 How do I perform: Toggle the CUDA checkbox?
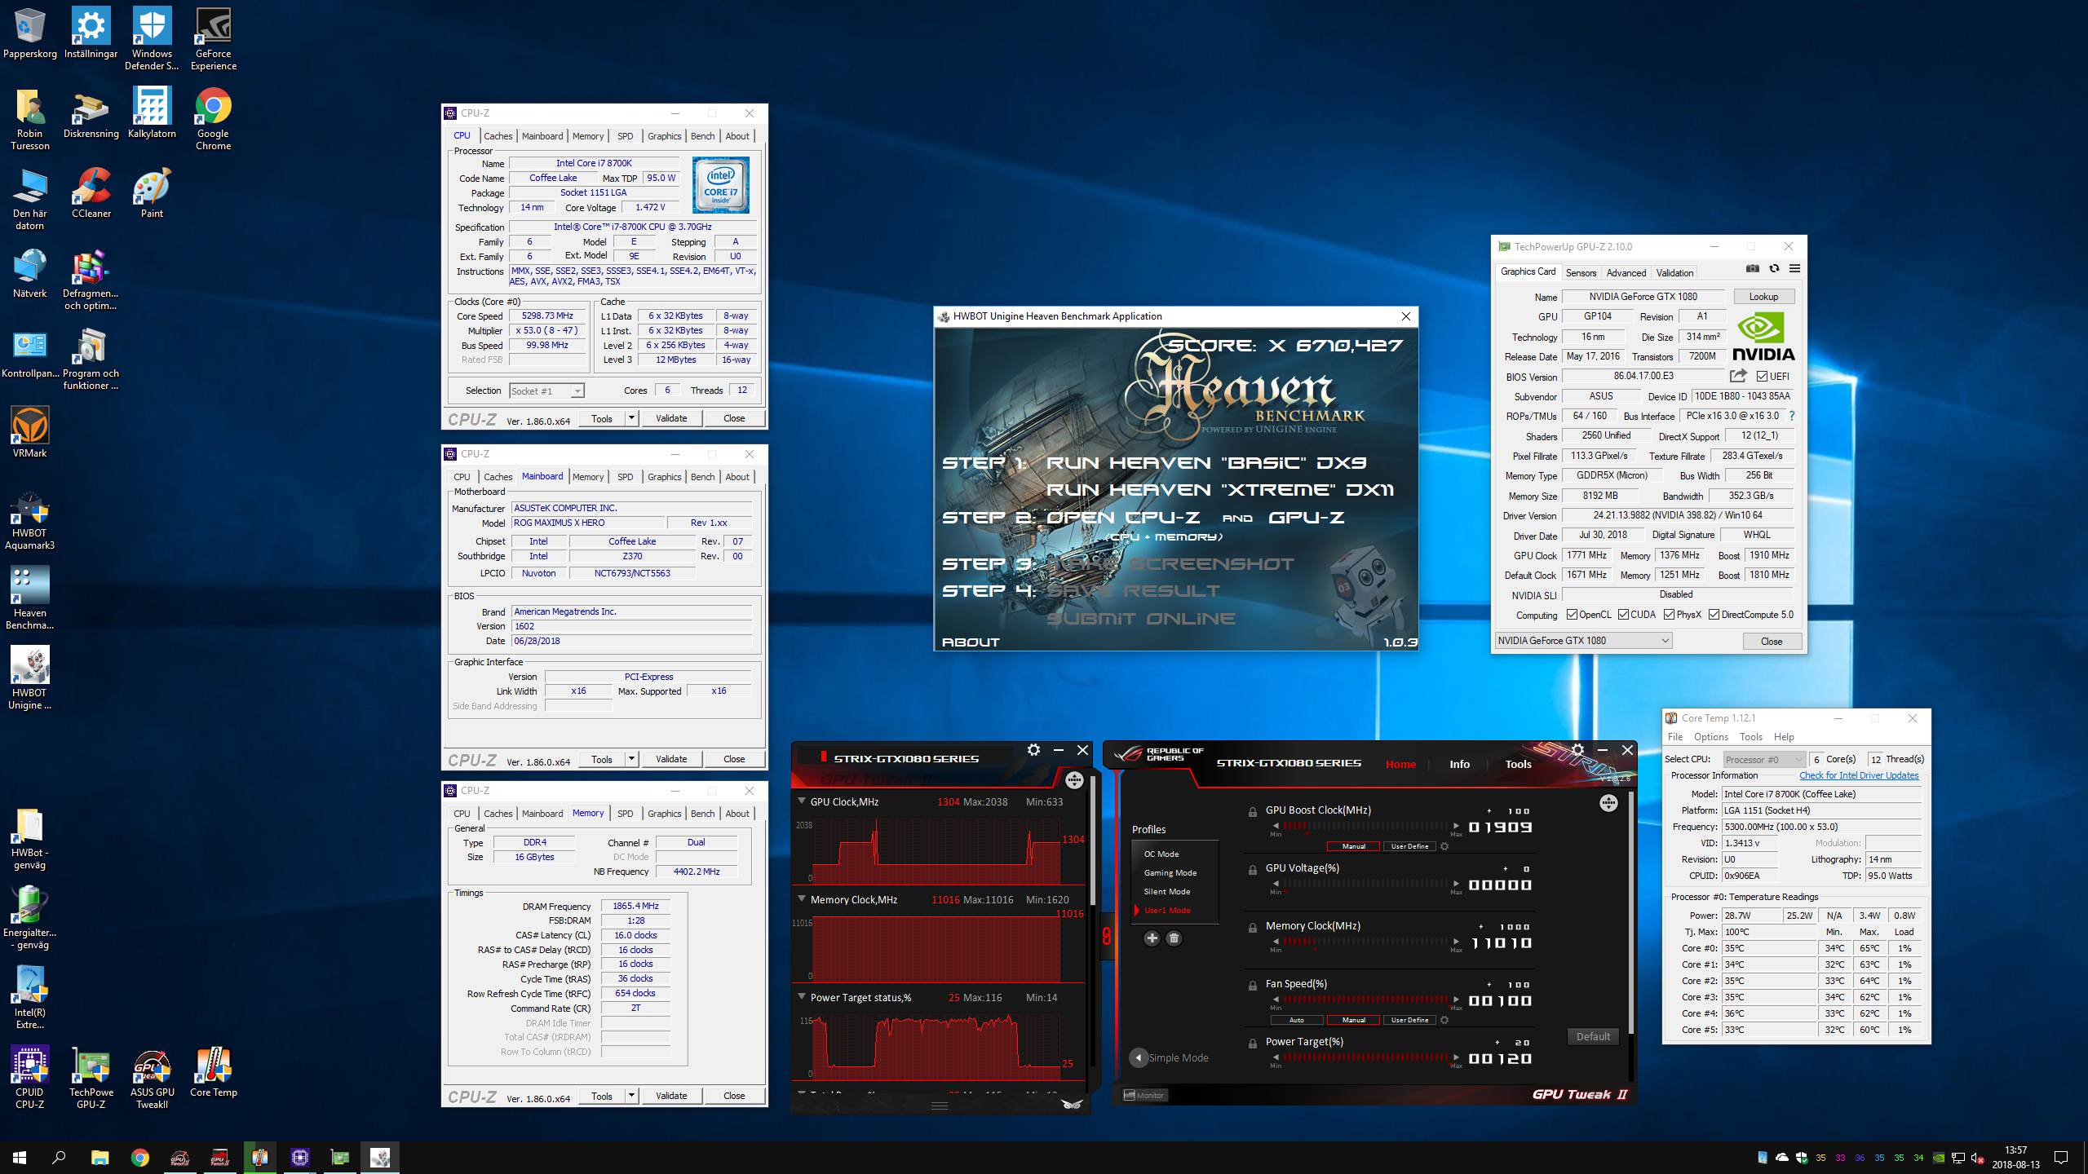[x=1623, y=615]
